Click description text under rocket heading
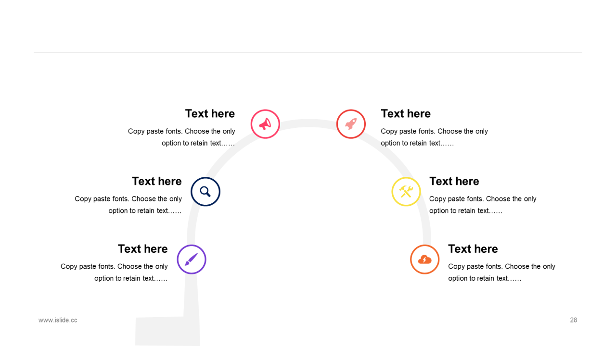Screen dimensions: 616x346 [x=435, y=137]
